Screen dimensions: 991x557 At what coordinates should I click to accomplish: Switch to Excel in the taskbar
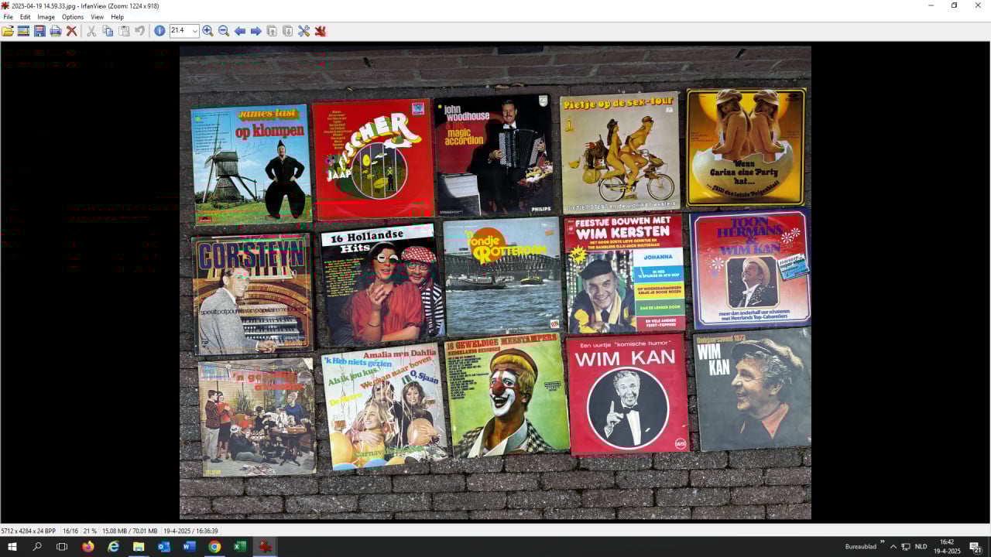click(x=240, y=546)
